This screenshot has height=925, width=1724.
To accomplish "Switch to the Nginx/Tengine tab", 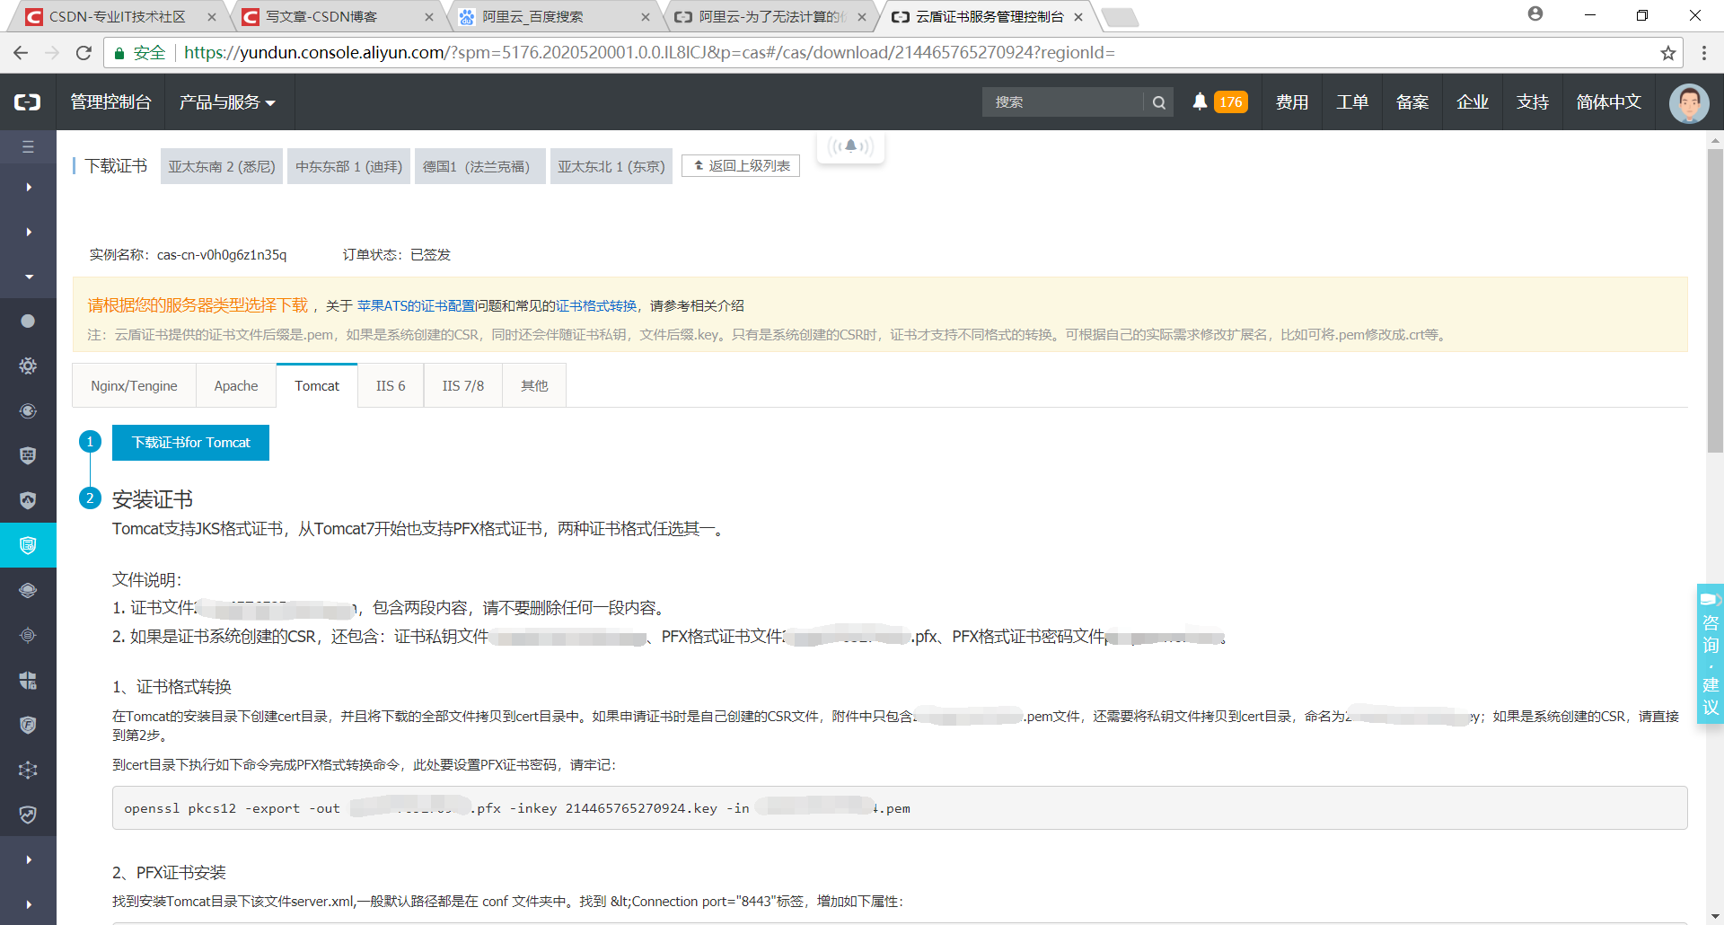I will click(134, 385).
